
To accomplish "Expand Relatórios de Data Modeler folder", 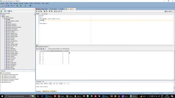I will tap(1, 78).
